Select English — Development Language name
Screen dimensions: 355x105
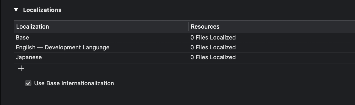click(62, 48)
